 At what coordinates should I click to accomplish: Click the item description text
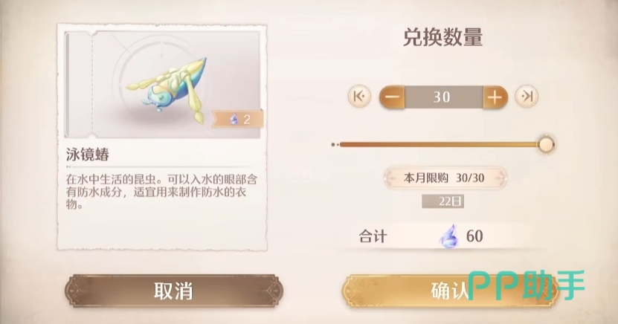click(161, 192)
